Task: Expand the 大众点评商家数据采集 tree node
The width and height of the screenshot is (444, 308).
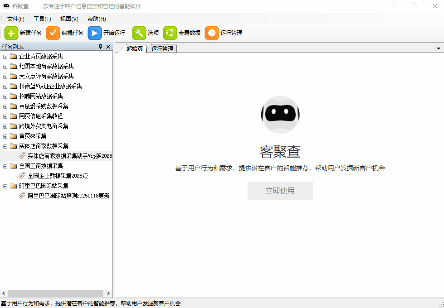Action: [5, 77]
